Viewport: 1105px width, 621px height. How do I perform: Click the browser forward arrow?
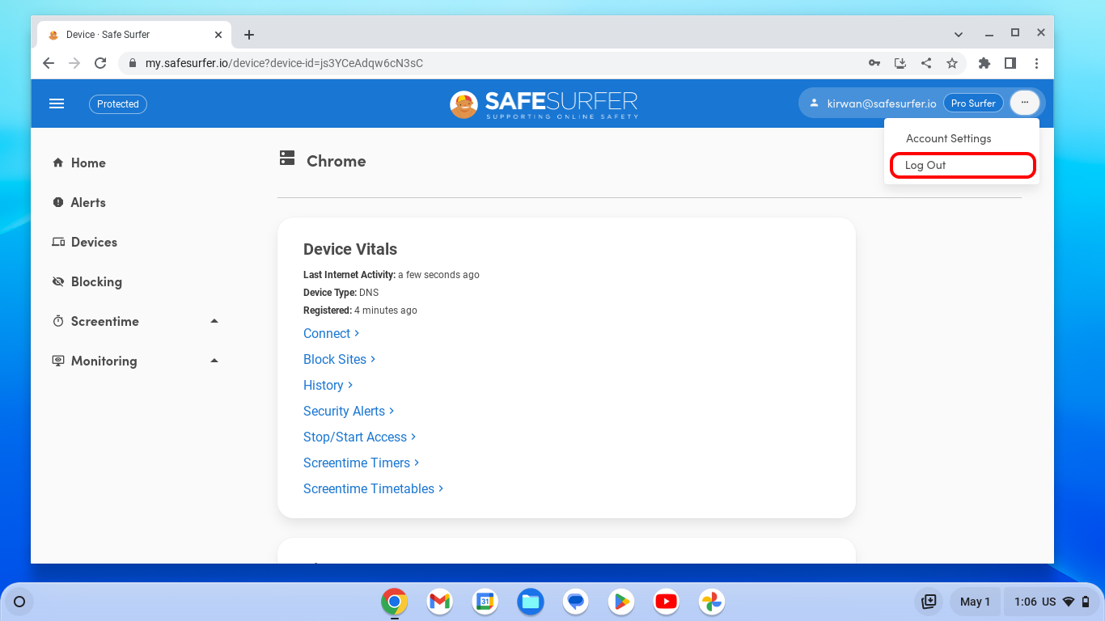click(x=74, y=63)
